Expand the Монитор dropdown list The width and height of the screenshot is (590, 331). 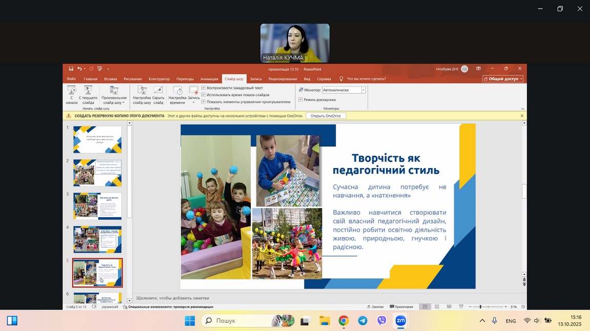point(364,90)
